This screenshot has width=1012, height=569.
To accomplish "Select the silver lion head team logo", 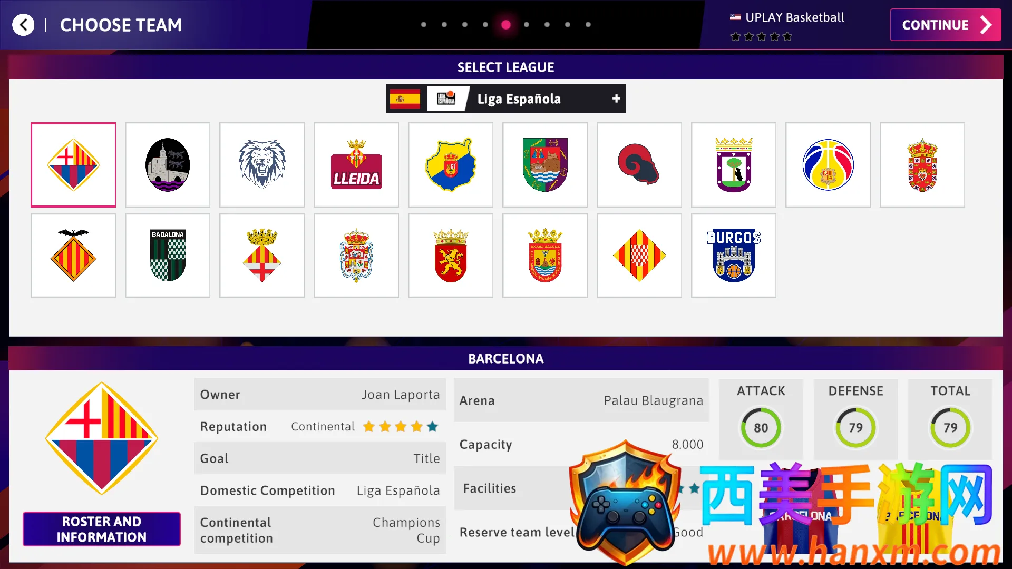I will point(262,165).
